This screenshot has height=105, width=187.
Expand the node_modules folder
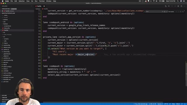[x=7, y=35]
